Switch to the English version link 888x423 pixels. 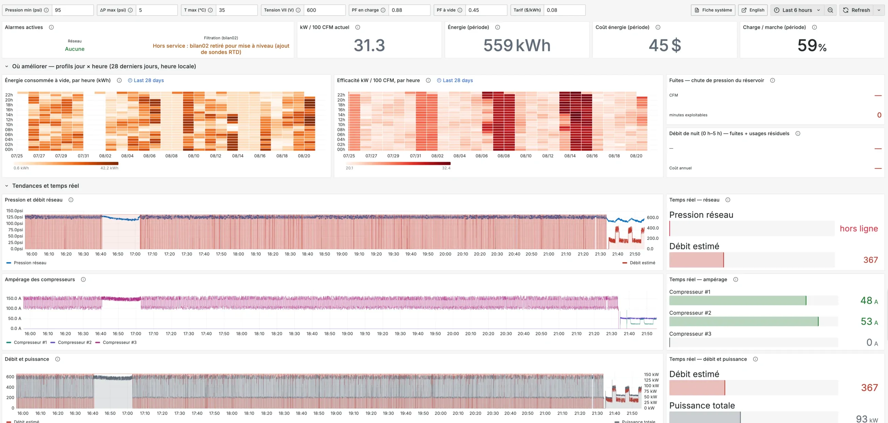coord(753,10)
